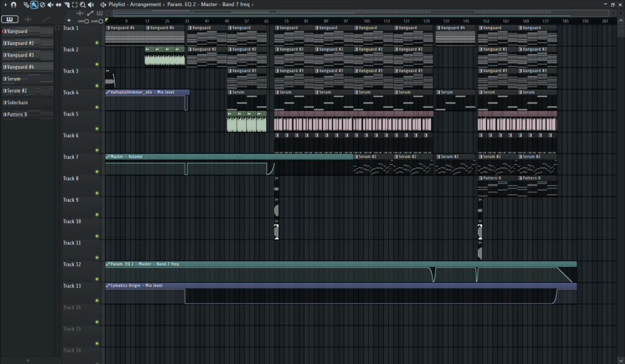
Task: Select the Delete tool icon
Action: (x=42, y=4)
